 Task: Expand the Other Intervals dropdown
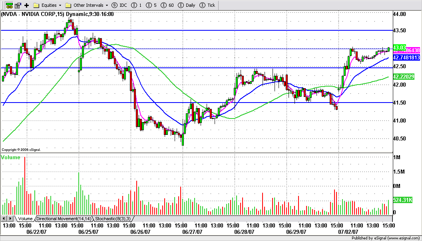87,5
